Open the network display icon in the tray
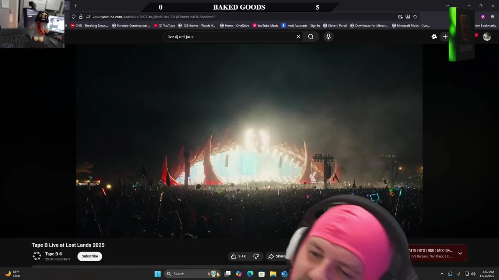The width and height of the screenshot is (499, 280). coord(467,274)
